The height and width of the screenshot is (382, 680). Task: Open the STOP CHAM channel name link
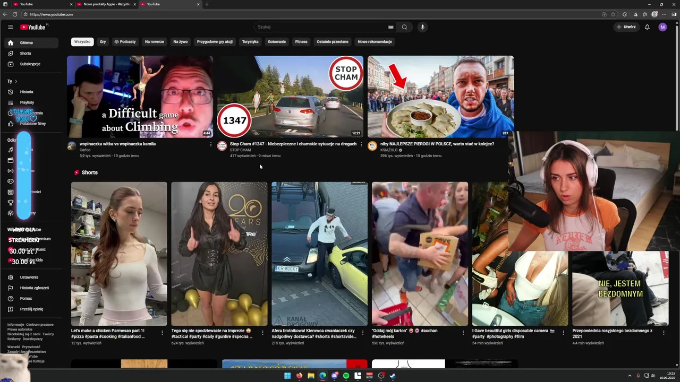coord(240,150)
